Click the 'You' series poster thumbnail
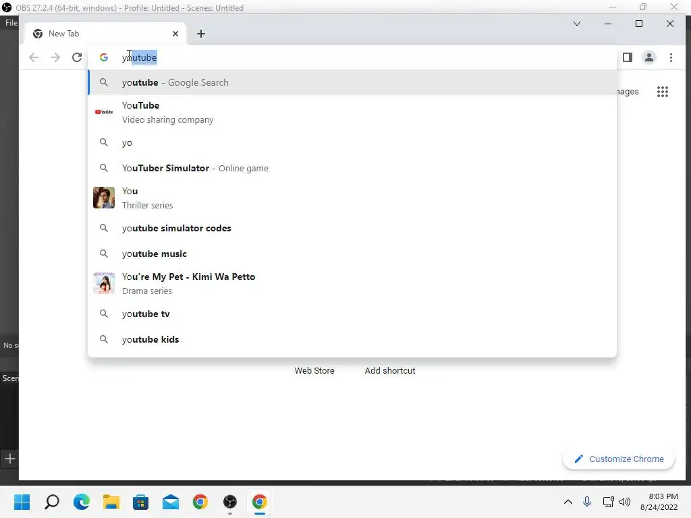This screenshot has width=691, height=518. (x=104, y=198)
